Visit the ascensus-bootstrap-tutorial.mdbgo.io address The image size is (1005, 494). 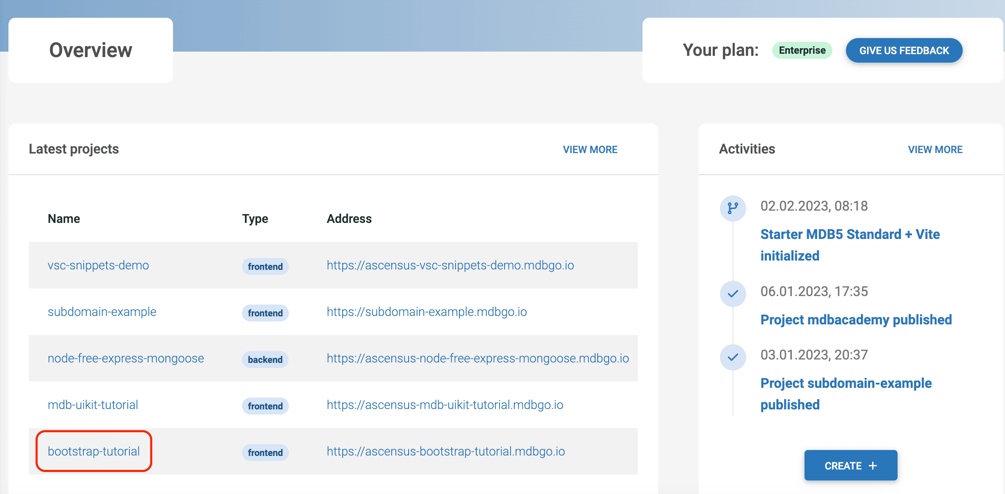pos(445,451)
